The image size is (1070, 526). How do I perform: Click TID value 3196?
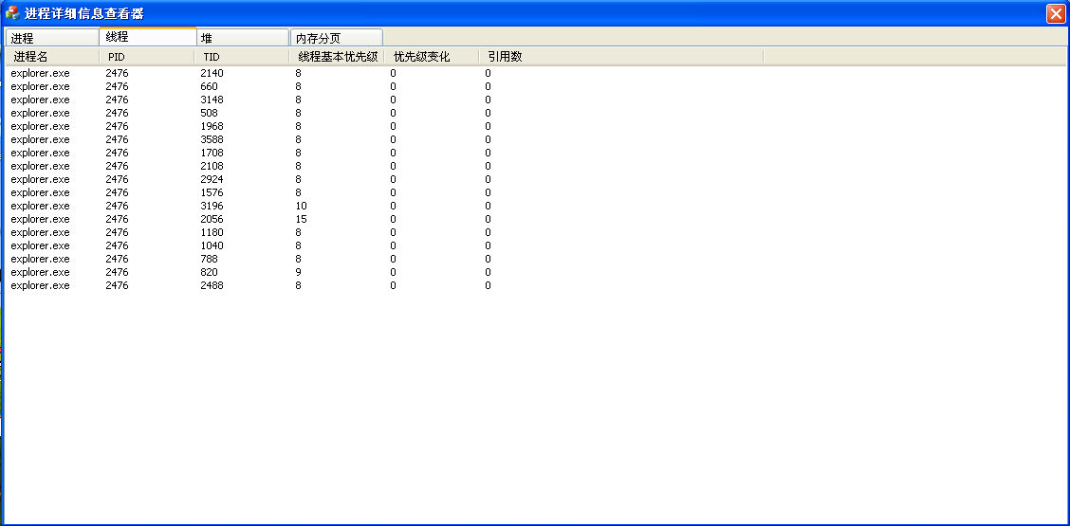click(212, 206)
